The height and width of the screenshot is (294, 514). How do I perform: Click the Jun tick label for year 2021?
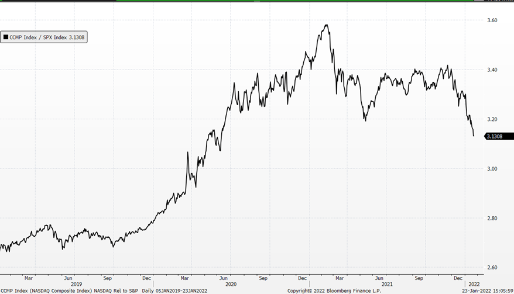coord(379,278)
